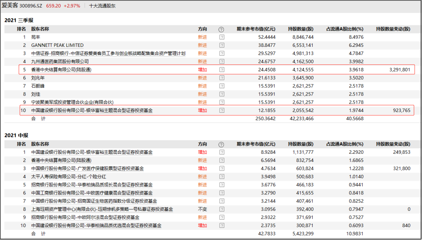
Task: Open shareholder 刘佳
Action: [36, 94]
